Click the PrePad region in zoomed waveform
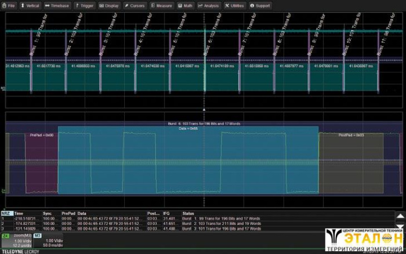406x254 pixels. point(41,162)
